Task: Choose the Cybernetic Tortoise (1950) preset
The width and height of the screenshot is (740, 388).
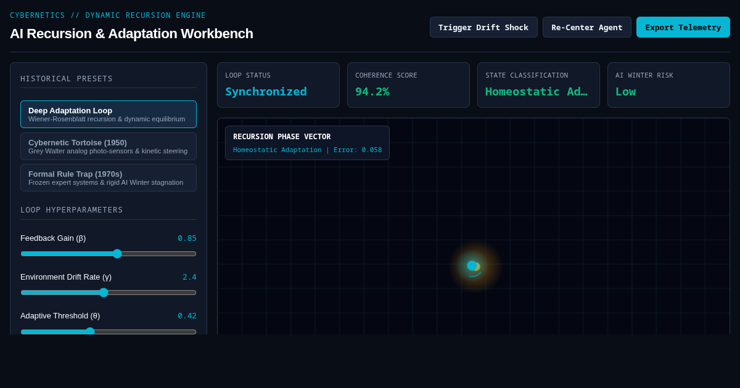Action: pyautogui.click(x=109, y=146)
